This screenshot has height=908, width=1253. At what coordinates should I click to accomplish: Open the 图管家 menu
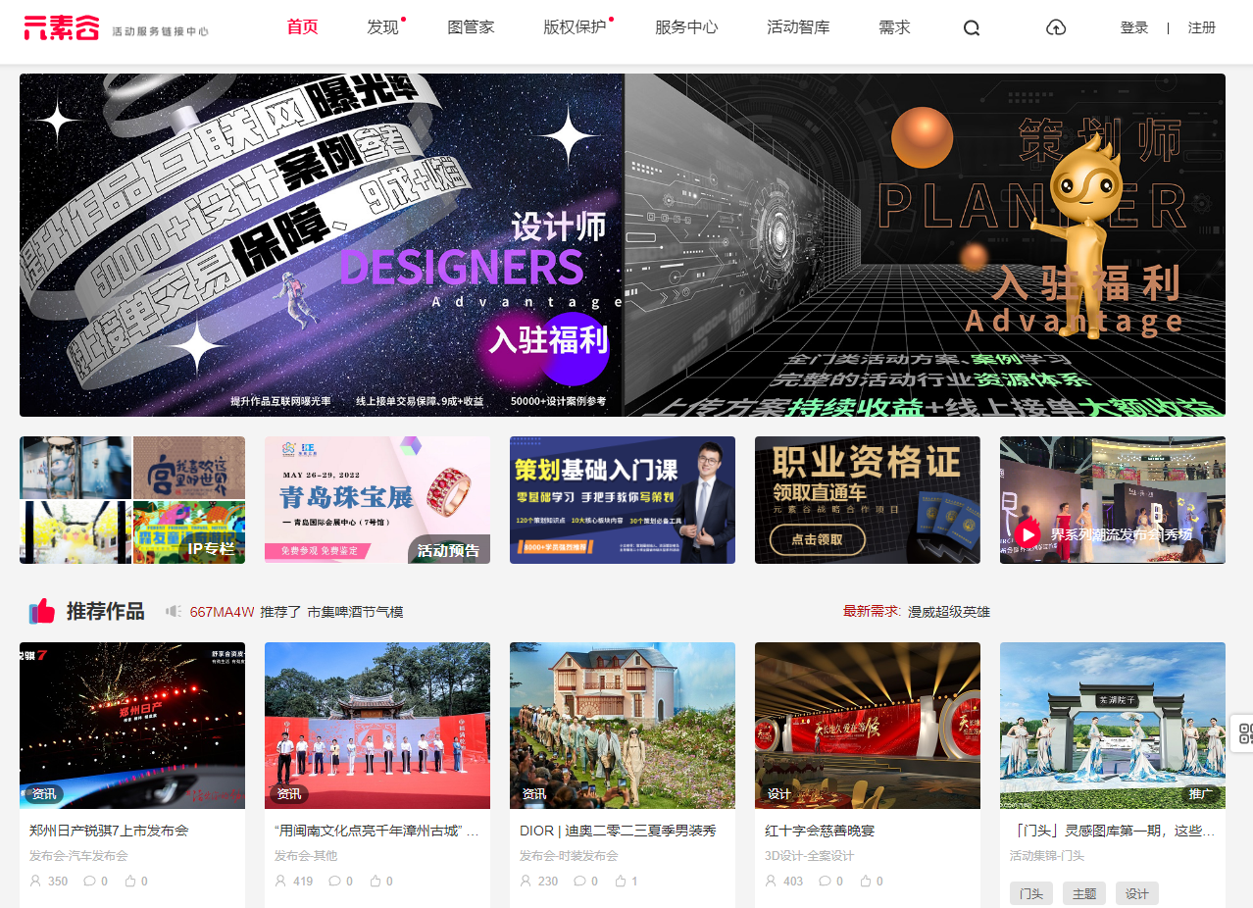tap(472, 27)
